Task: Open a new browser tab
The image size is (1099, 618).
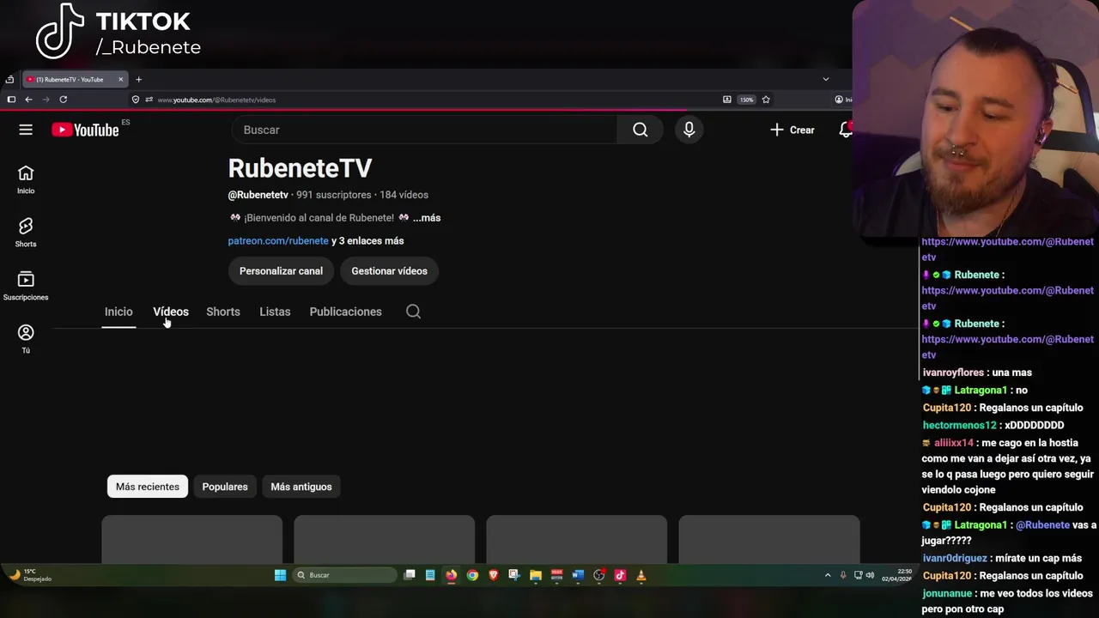Action: (138, 80)
